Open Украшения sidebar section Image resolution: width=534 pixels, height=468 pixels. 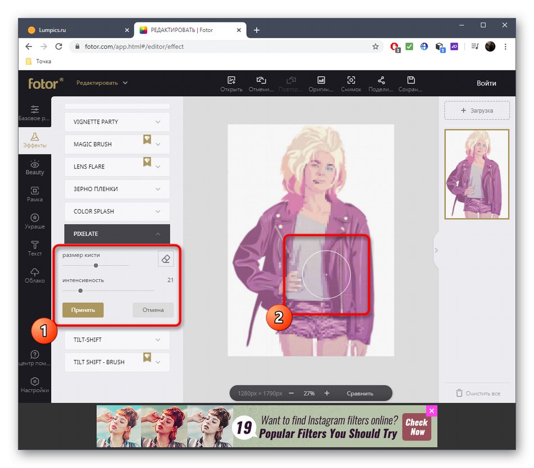pyautogui.click(x=34, y=222)
